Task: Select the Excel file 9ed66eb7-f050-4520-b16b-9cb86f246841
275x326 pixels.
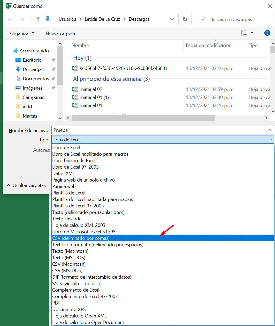Action: click(124, 68)
